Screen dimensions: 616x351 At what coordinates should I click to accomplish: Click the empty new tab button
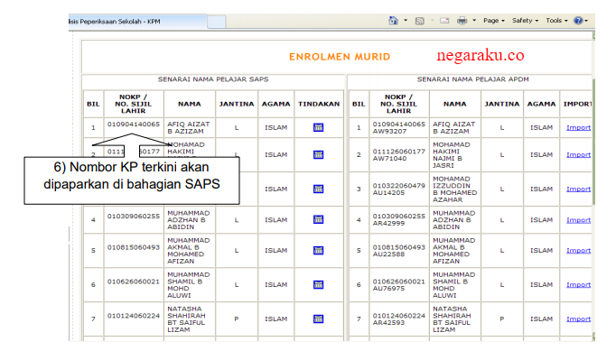[x=217, y=22]
